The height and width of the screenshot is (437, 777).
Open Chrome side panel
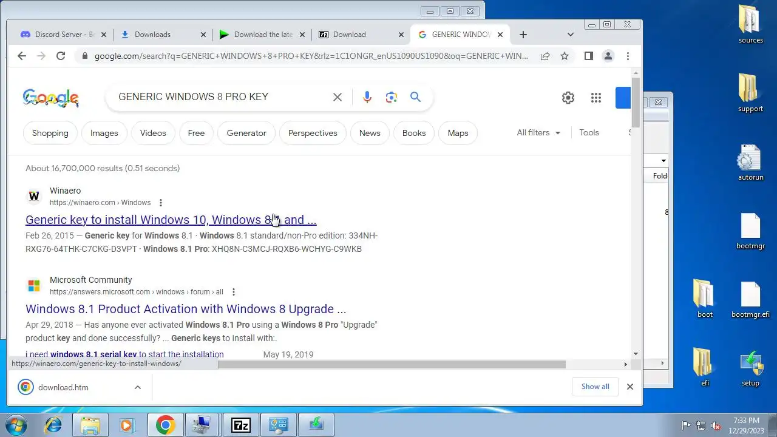(x=588, y=56)
